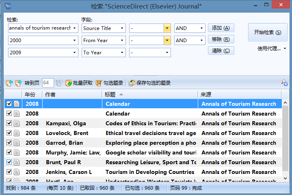
Task: Click 页码 99：完成 status bar entry
Action: (x=186, y=188)
